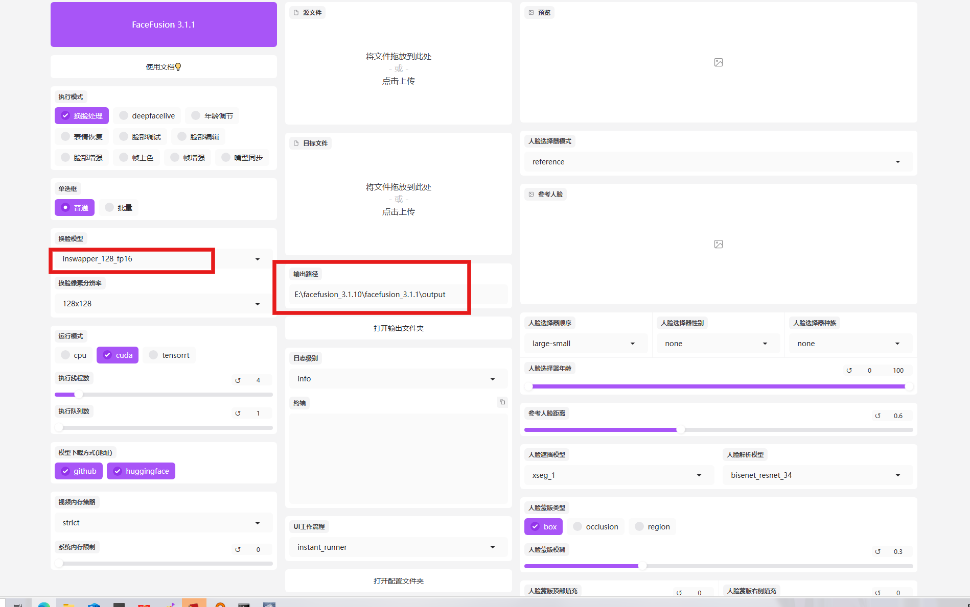Enable the tensorrt run mode
This screenshot has height=607, width=970.
pos(169,355)
